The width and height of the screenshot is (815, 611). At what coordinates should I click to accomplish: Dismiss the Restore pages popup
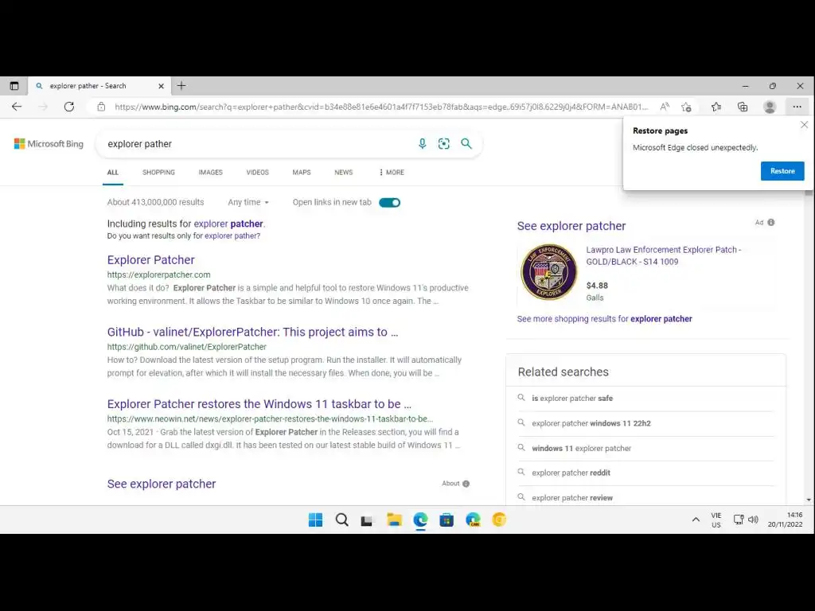[x=804, y=125]
